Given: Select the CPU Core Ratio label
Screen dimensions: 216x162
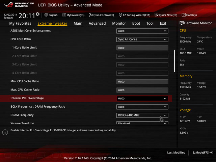Looking at the screenshot, I should [x=21, y=39].
